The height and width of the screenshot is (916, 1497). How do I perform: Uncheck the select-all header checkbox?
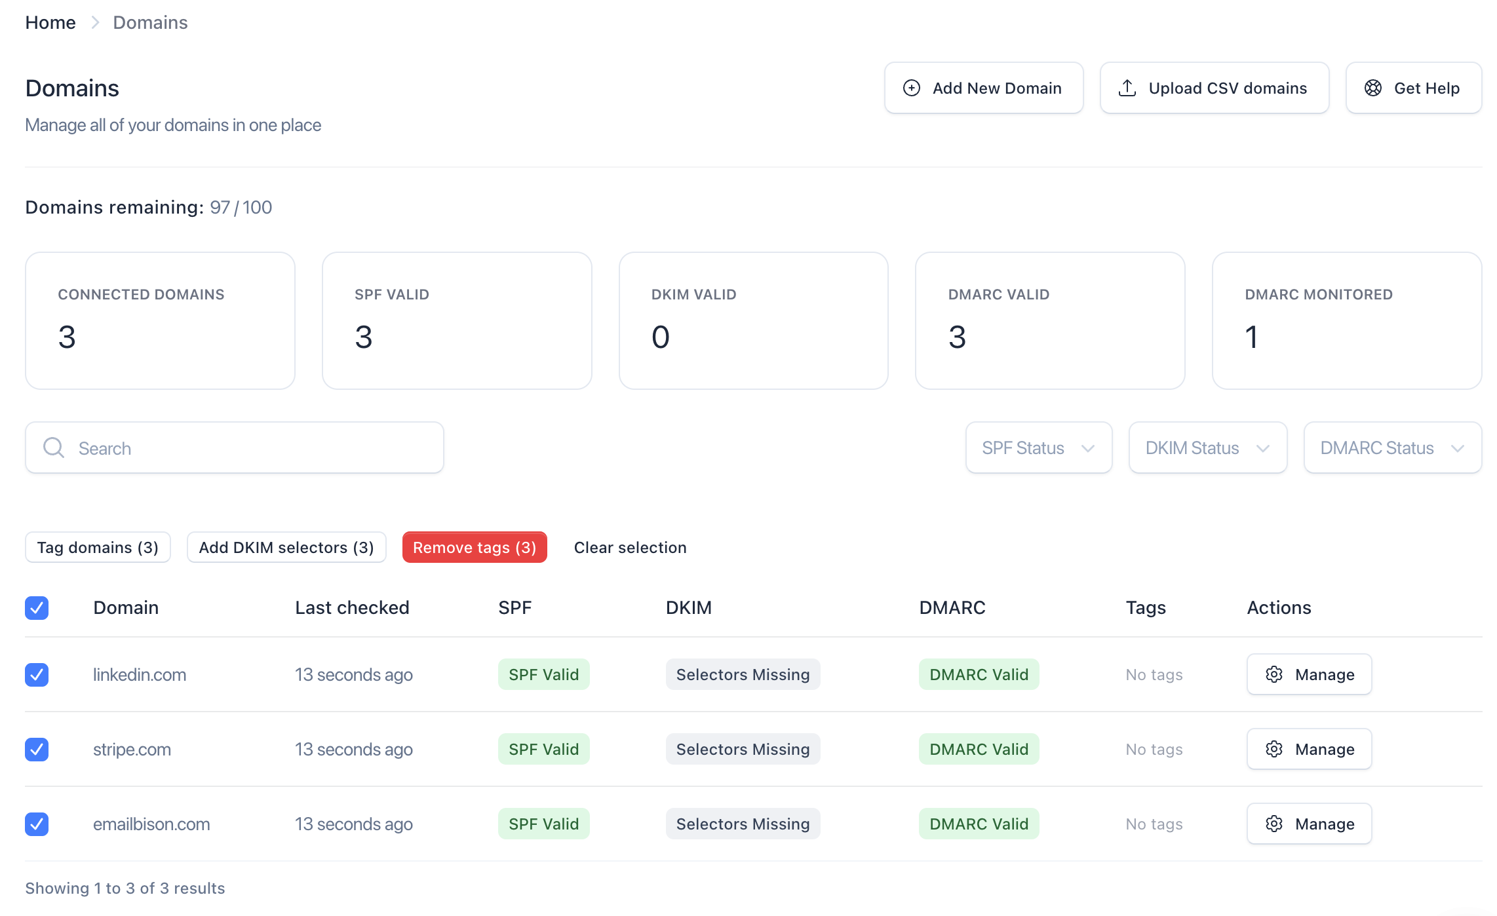click(37, 608)
